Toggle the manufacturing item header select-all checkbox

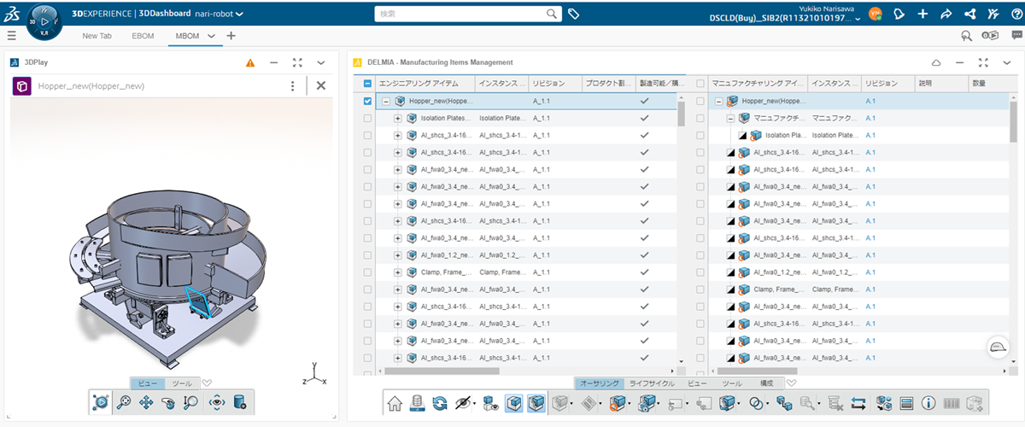click(x=700, y=84)
